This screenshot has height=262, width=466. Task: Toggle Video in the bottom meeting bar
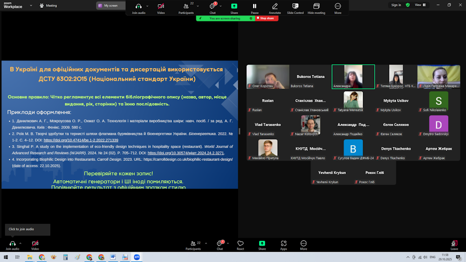pyautogui.click(x=35, y=245)
